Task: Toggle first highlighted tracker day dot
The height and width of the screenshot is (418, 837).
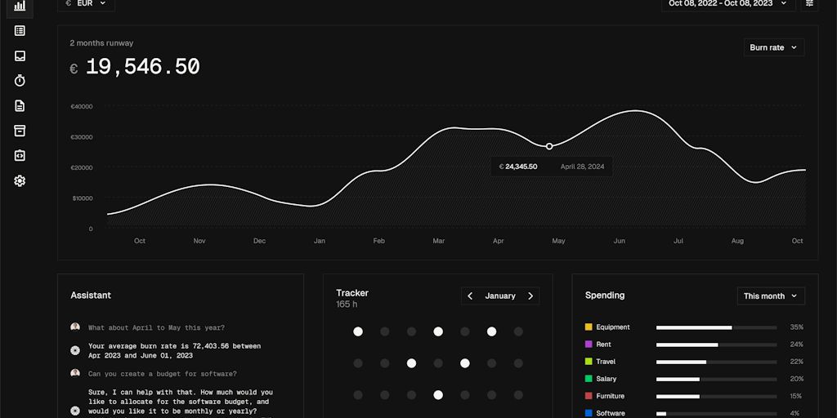Action: click(x=358, y=331)
